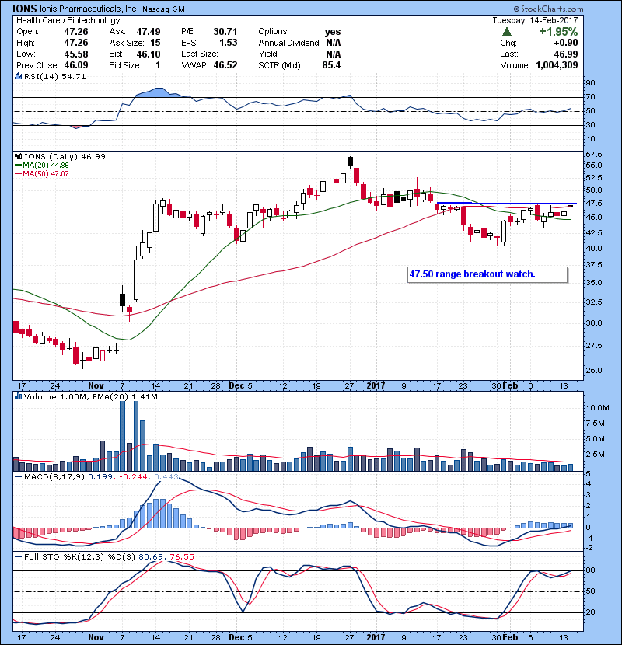Viewport: 622px width, 645px height.
Task: Click the Tuesday 14-Feb-2017 date
Action: click(535, 20)
